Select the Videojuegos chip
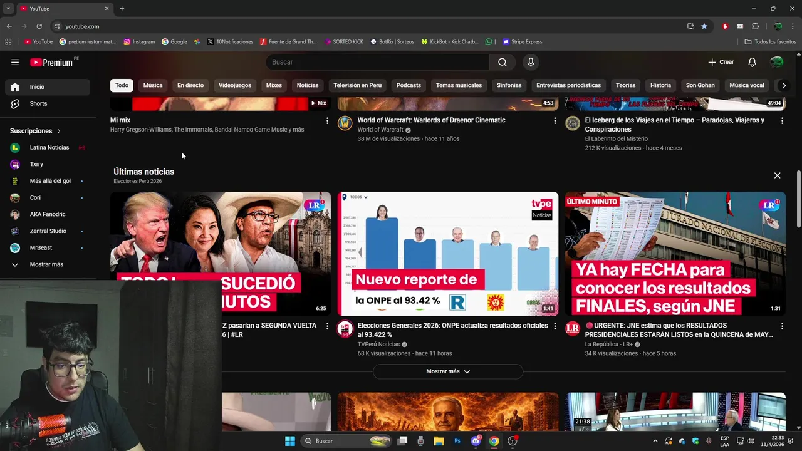The height and width of the screenshot is (451, 802). pyautogui.click(x=235, y=85)
